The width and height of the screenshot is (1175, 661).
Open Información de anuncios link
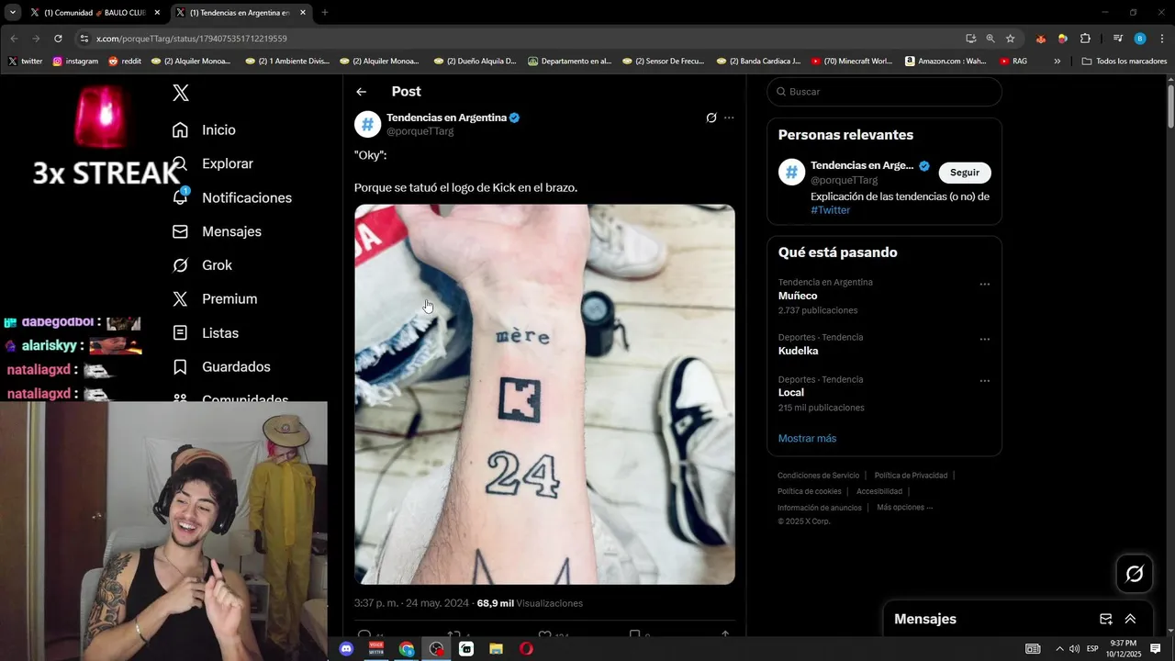coord(820,508)
